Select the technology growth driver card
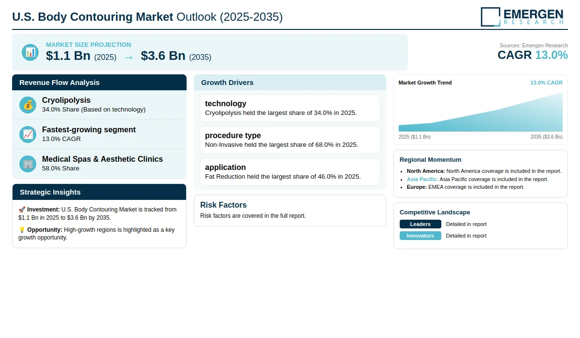This screenshot has width=580, height=338. pyautogui.click(x=290, y=108)
